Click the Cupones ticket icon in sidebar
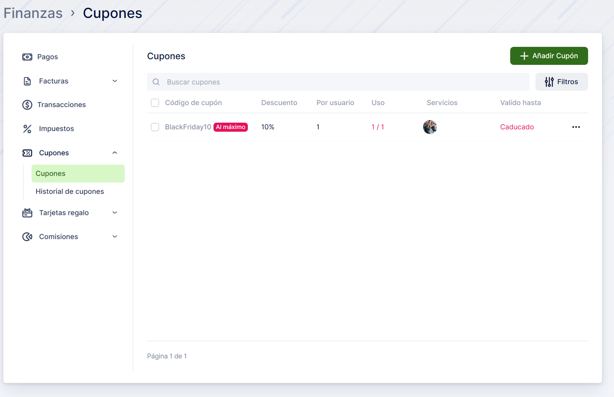614x397 pixels. click(27, 153)
